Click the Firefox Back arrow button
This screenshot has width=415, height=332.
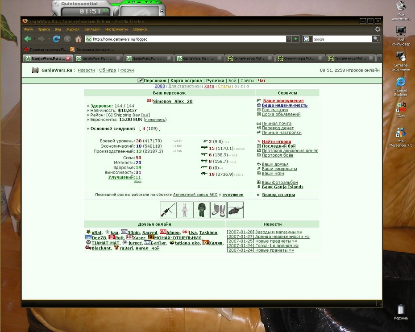pyautogui.click(x=28, y=39)
